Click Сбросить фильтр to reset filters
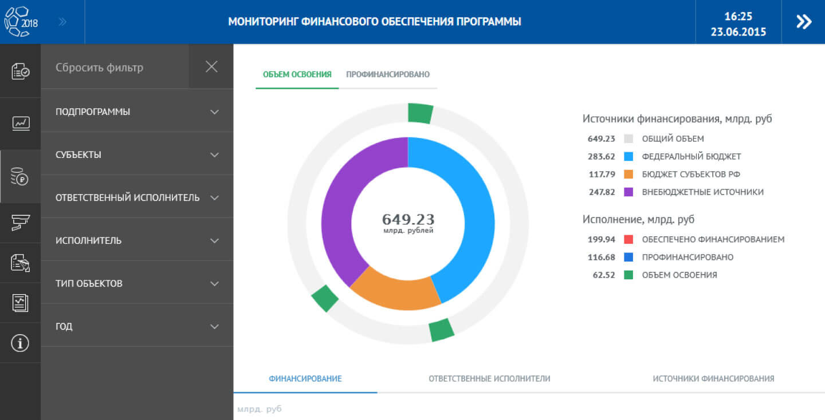This screenshot has height=420, width=825. coord(100,68)
